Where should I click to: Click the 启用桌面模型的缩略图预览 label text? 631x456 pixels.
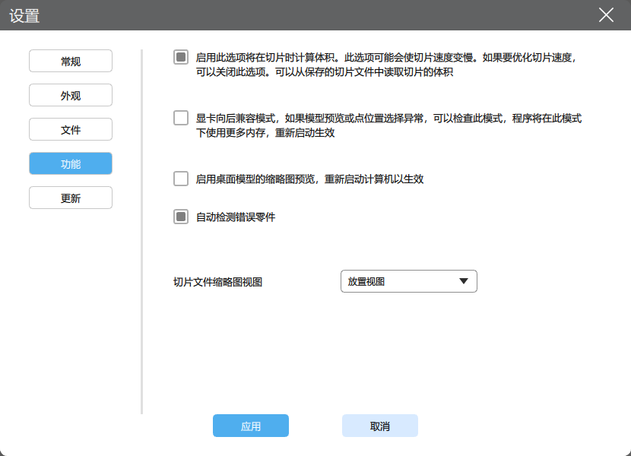(x=309, y=179)
